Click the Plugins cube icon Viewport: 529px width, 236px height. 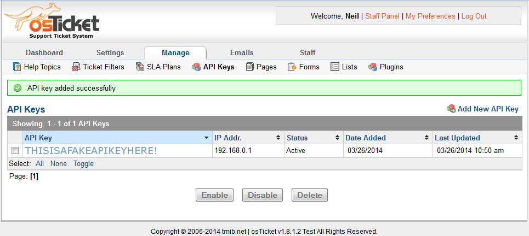coord(373,67)
